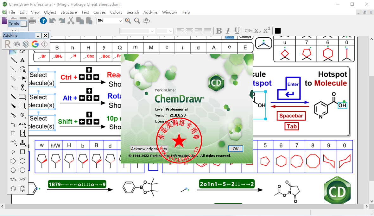Open the Templates stamp tool
Viewport: 374px width, 216px height.
click(22, 143)
